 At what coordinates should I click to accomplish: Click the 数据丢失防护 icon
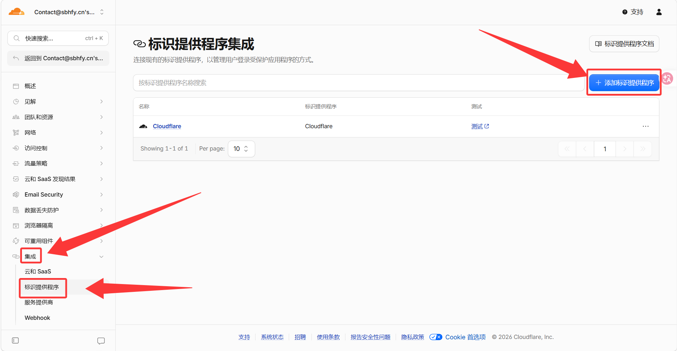tap(16, 210)
